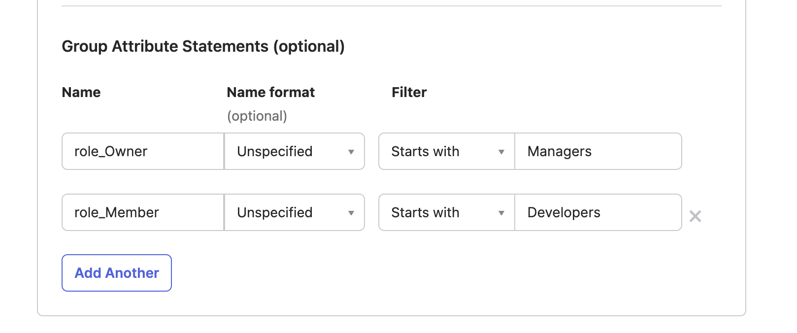Click the horizontal divider above the heading
Screen dimensions: 797x333
click(391, 6)
